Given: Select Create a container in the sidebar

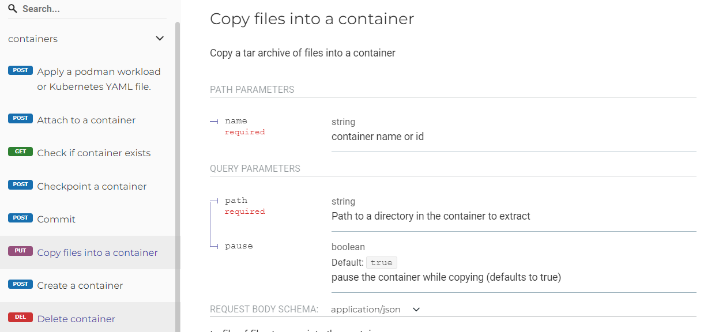Looking at the screenshot, I should [80, 285].
